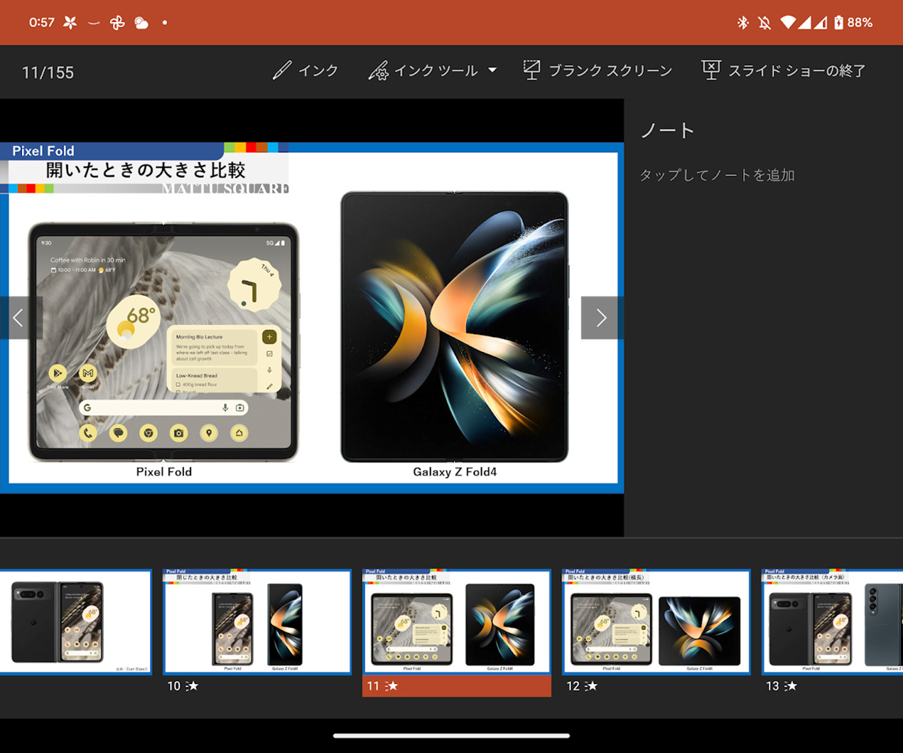The image size is (903, 753).
Task: Select slide 13 thumbnail
Action: 833,622
